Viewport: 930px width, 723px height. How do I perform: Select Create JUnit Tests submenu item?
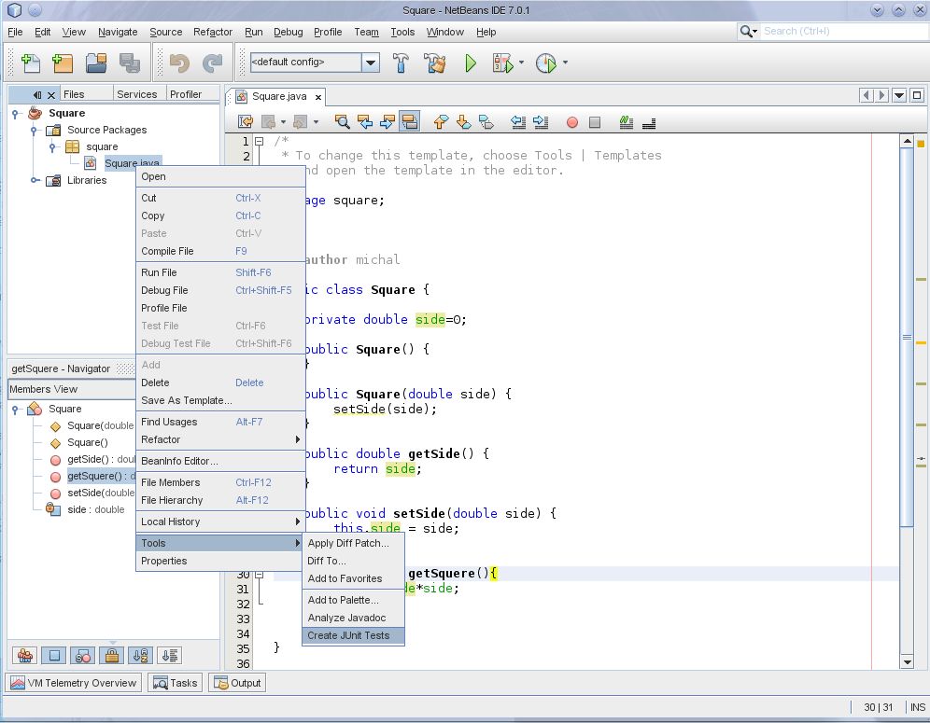point(353,635)
